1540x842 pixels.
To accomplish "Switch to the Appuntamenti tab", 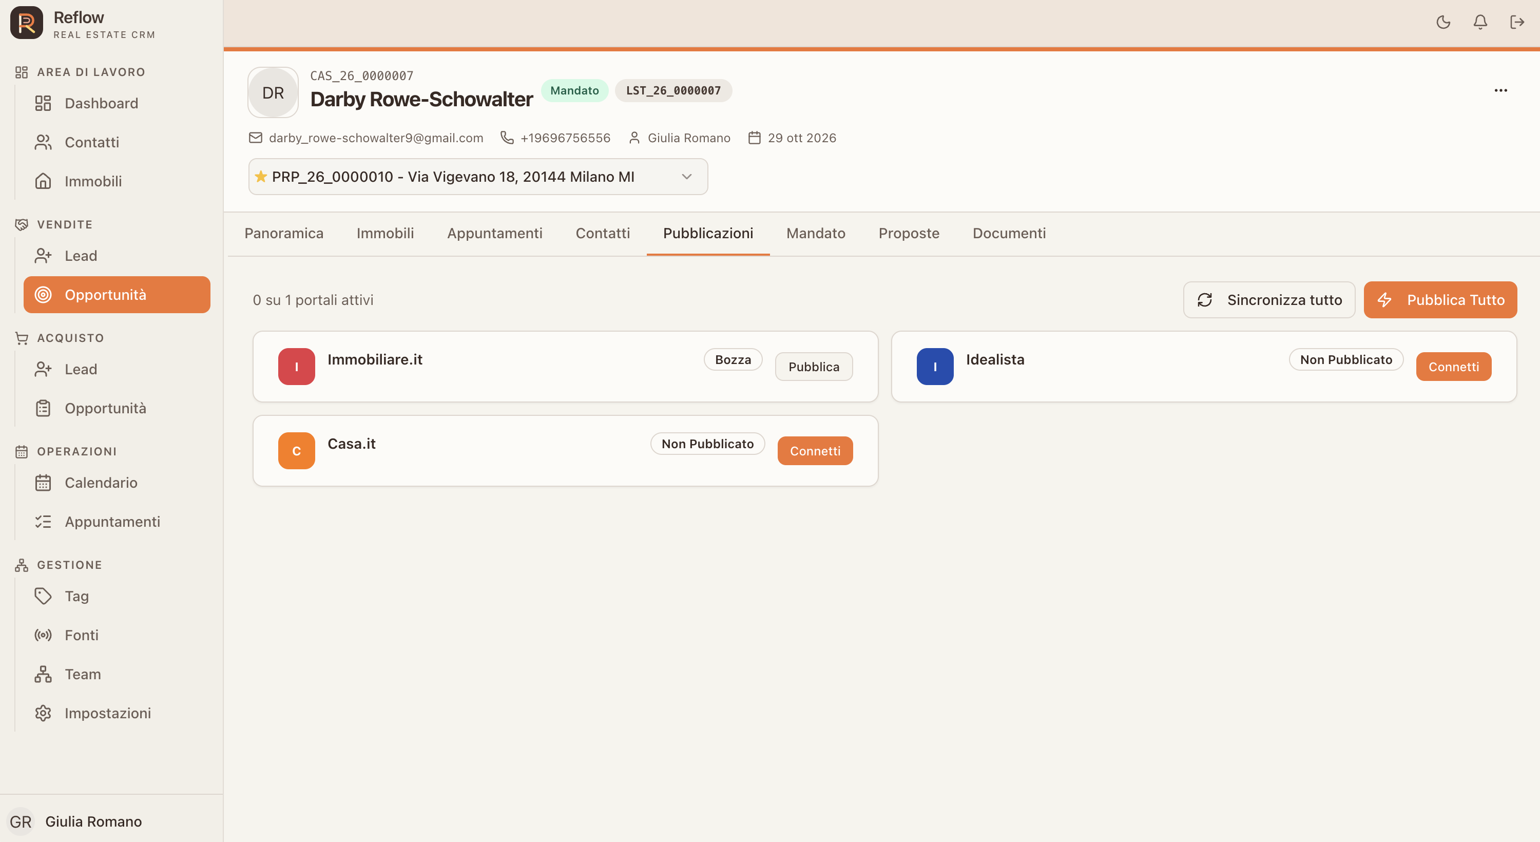I will (494, 233).
